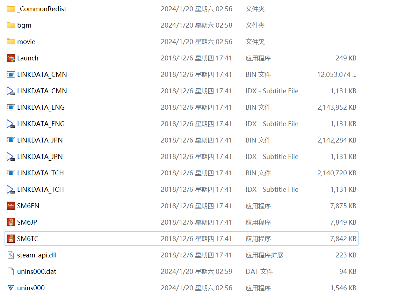Image resolution: width=405 pixels, height=299 pixels.
Task: Click the LINKDATA_TCH BIN file name
Action: pyautogui.click(x=40, y=173)
